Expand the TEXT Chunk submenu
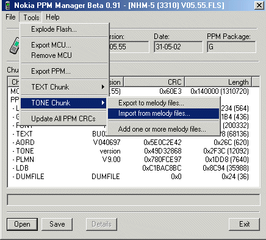Viewport: 266px width, 240px height. (x=65, y=87)
